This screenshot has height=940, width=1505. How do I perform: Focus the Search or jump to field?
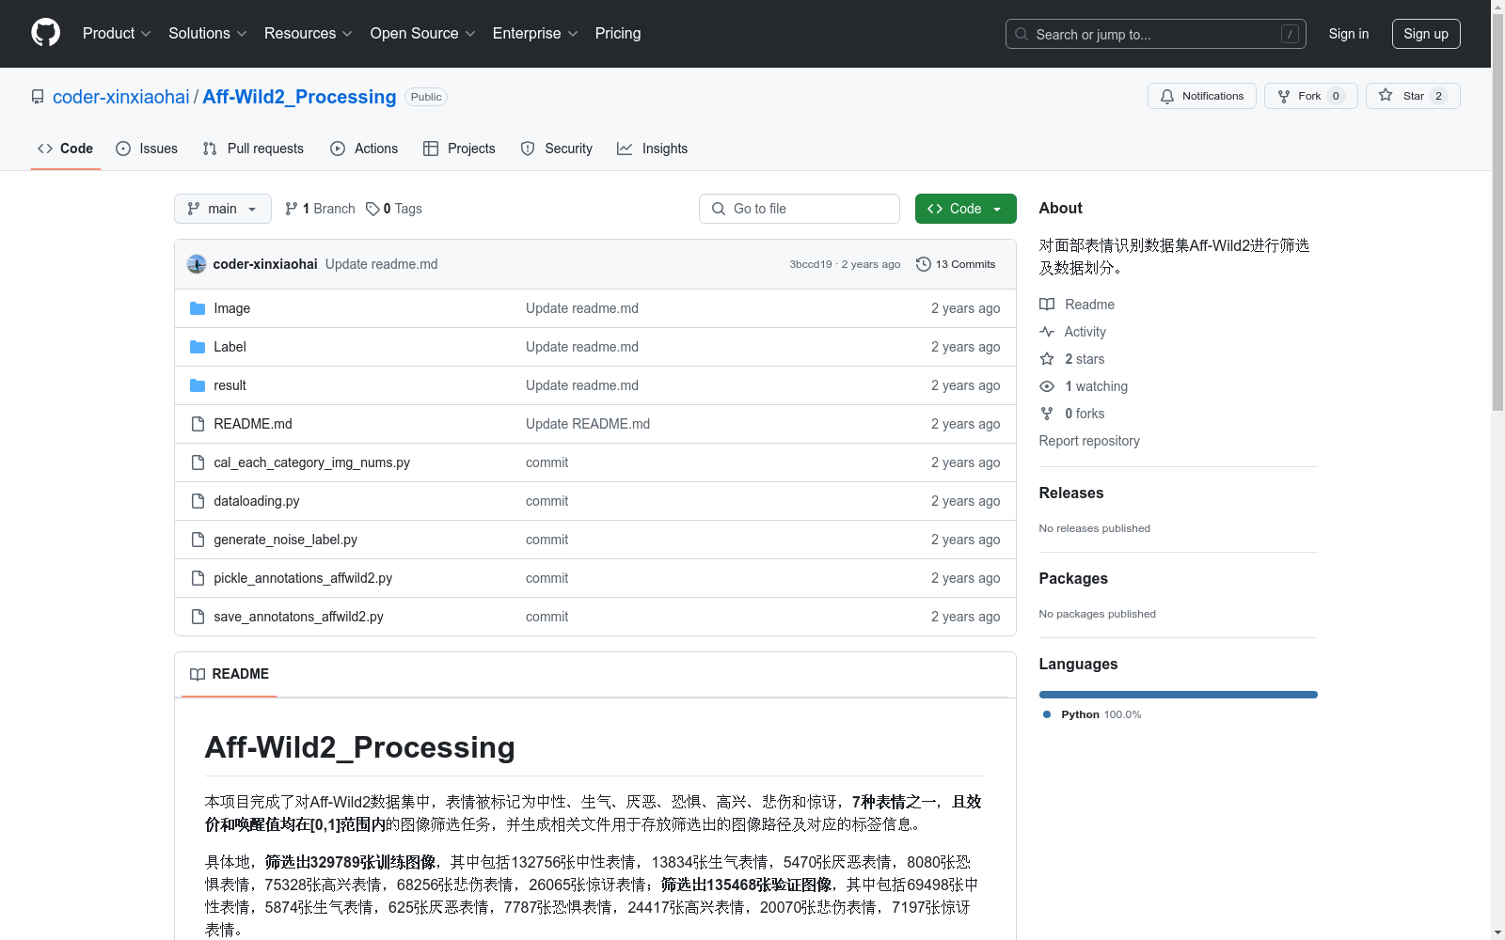[x=1156, y=34]
